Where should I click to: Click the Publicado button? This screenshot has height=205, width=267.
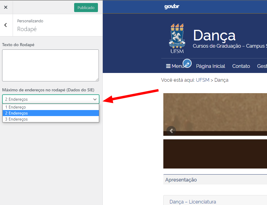(x=86, y=8)
